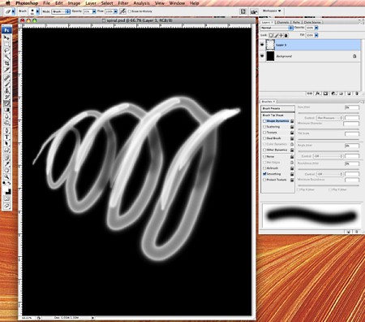This screenshot has height=322, width=365.
Task: Hide Layer 1 with eye icon
Action: click(x=262, y=45)
